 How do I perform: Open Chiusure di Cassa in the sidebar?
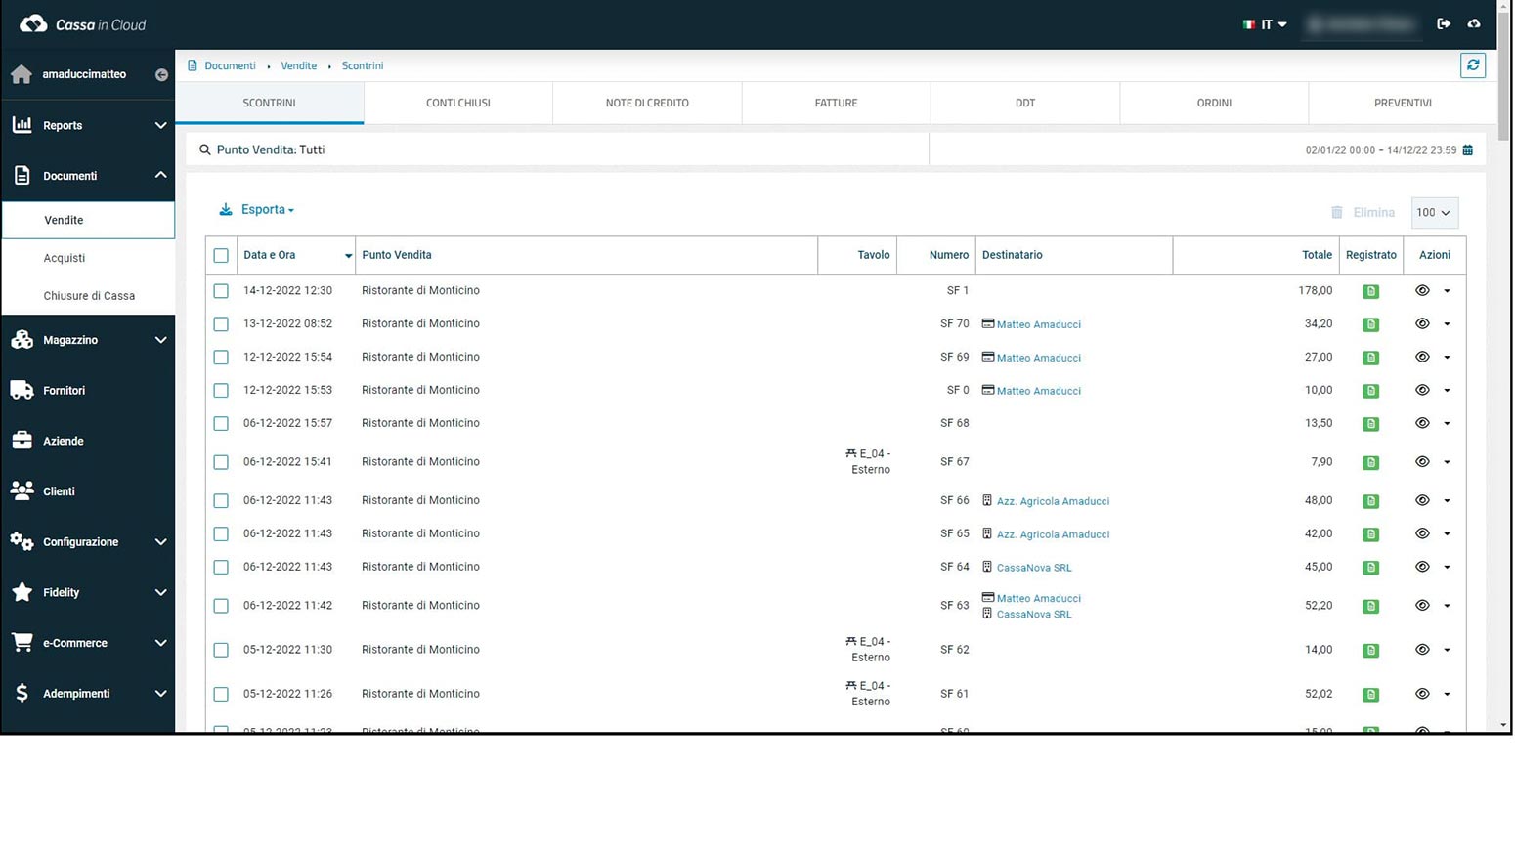88,296
